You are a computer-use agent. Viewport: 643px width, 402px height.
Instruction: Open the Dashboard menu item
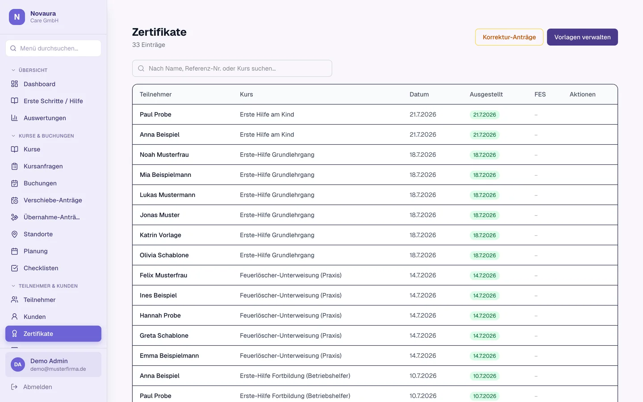click(x=53, y=84)
